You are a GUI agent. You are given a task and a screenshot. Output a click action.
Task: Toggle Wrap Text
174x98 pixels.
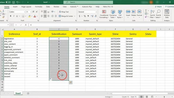click(64, 12)
